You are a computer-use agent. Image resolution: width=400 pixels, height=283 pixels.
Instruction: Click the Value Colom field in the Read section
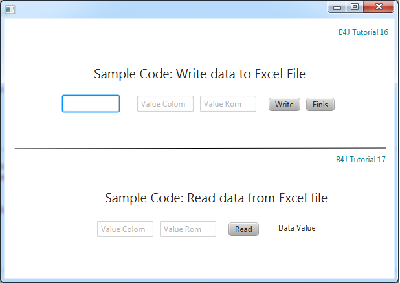125,229
